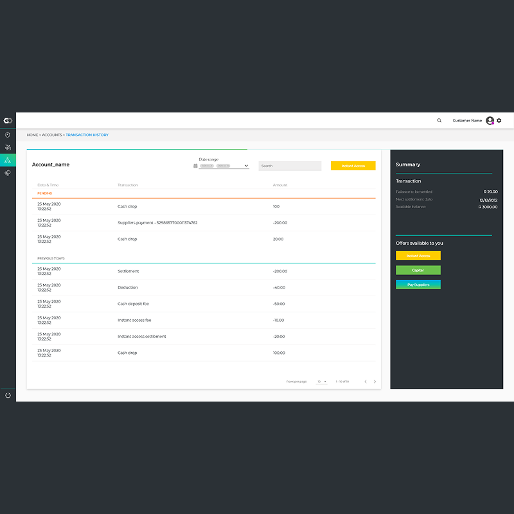This screenshot has height=514, width=514.
Task: Click ACCOUNTS in the breadcrumb
Action: coord(52,135)
